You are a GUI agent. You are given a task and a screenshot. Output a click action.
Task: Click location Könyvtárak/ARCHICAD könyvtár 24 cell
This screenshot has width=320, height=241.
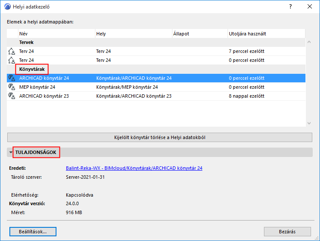(x=133, y=78)
